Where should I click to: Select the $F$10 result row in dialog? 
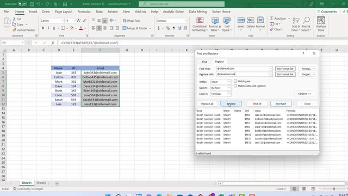257,134
